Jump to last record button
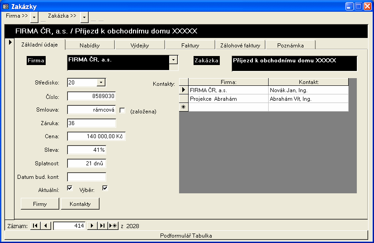This screenshot has width=374, height=243. point(102,226)
